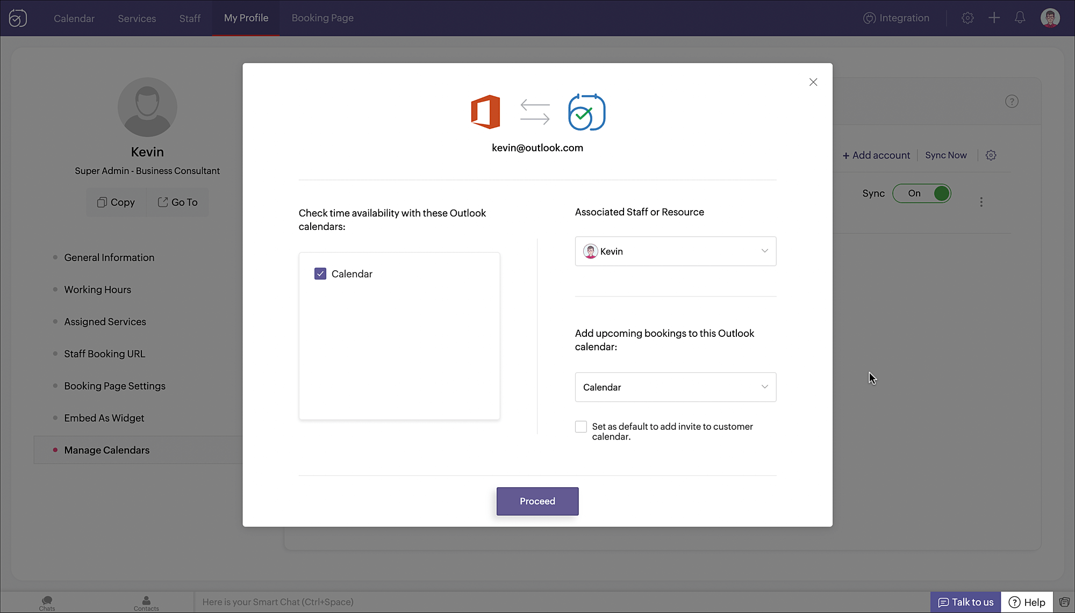Viewport: 1075px width, 613px height.
Task: Click the help question mark icon
Action: (x=1012, y=102)
